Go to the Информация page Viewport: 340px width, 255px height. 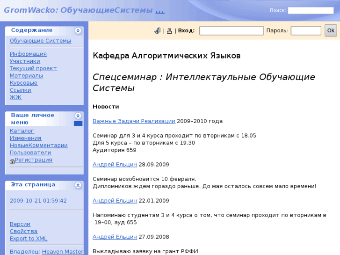pyautogui.click(x=28, y=54)
